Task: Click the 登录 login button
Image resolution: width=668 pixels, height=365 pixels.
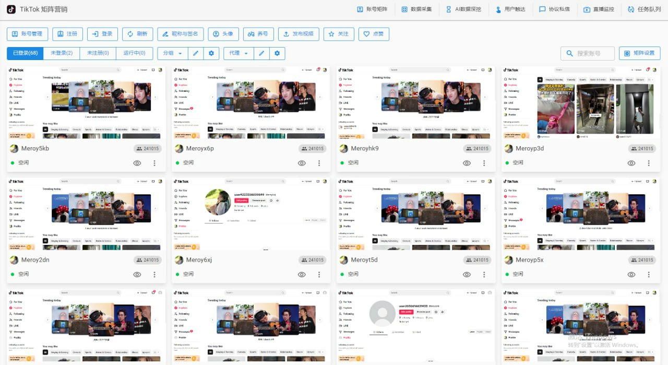Action: pos(102,34)
